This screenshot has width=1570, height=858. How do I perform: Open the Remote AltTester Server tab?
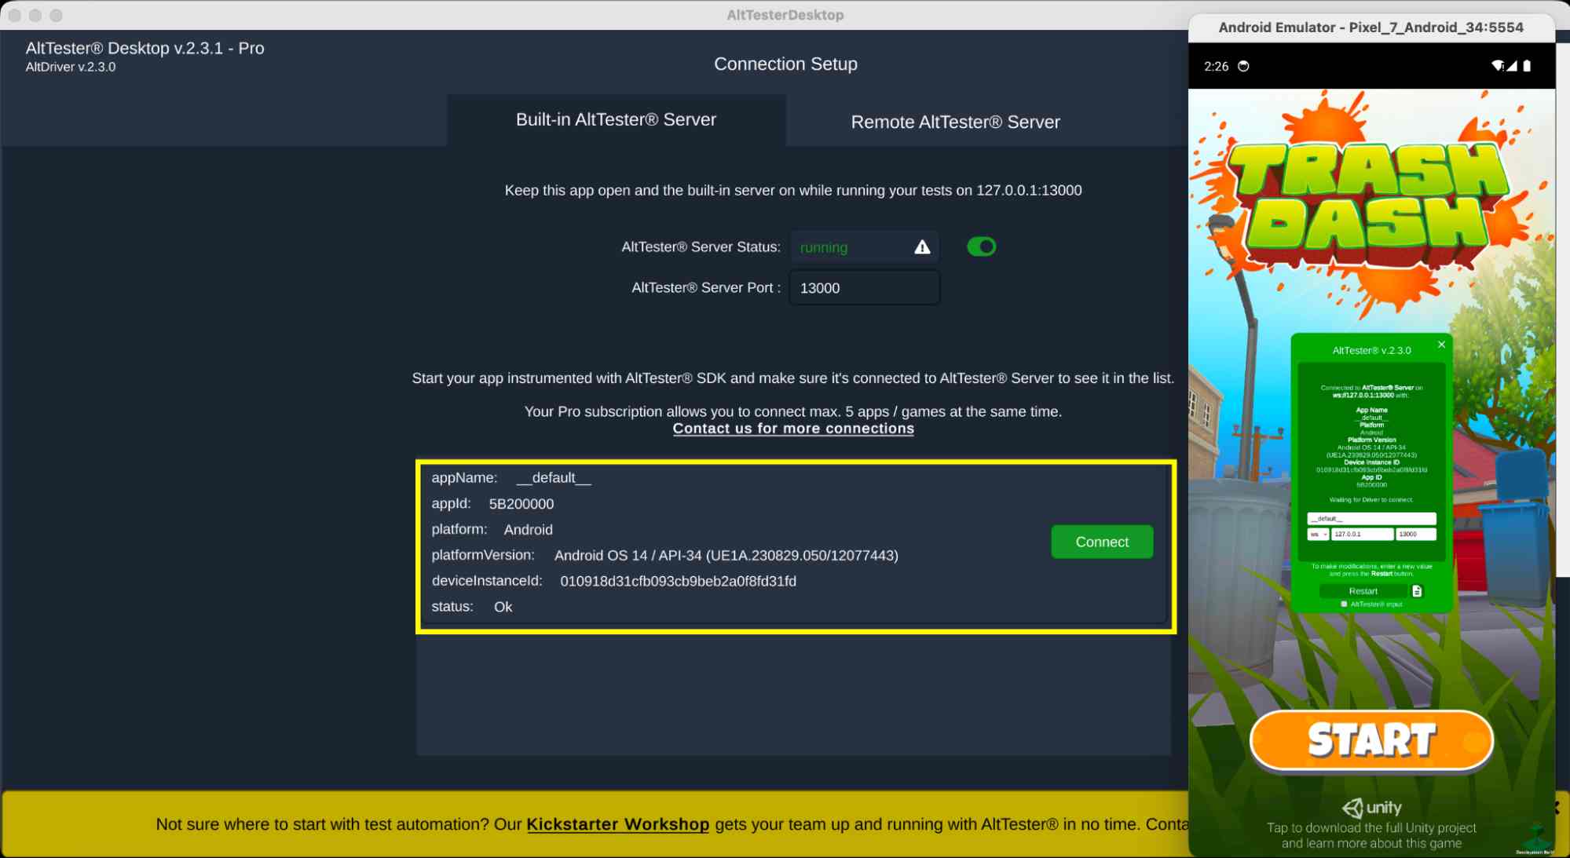pos(955,122)
